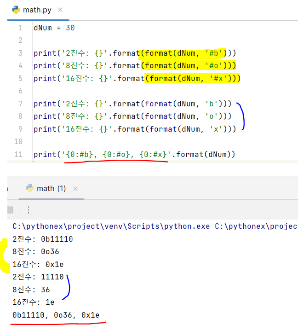
Task: Click the output line '2진수: 11110'
Action: (38, 277)
